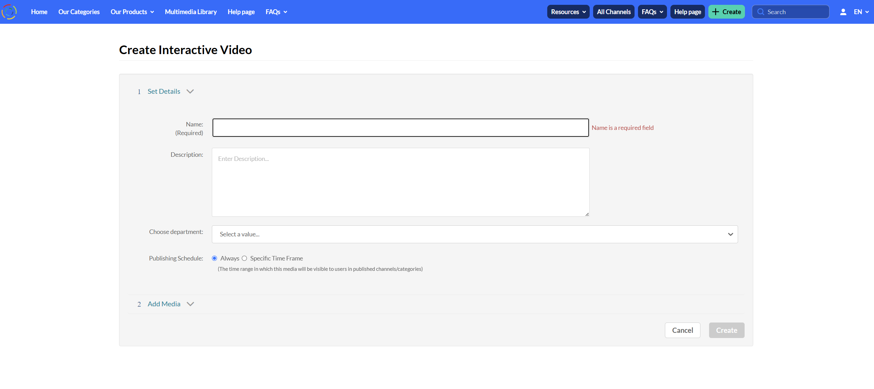Click the site logo icon
Image resolution: width=874 pixels, height=389 pixels.
point(9,12)
